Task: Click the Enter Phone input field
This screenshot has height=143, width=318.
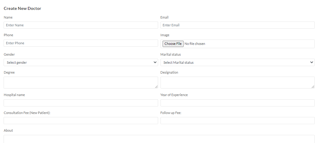Action: pos(81,43)
